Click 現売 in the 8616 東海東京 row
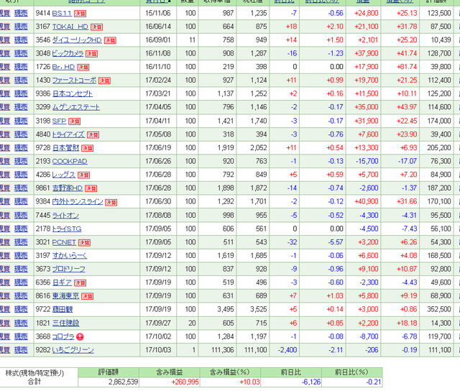Viewport: 460px width, 391px height. [21, 296]
